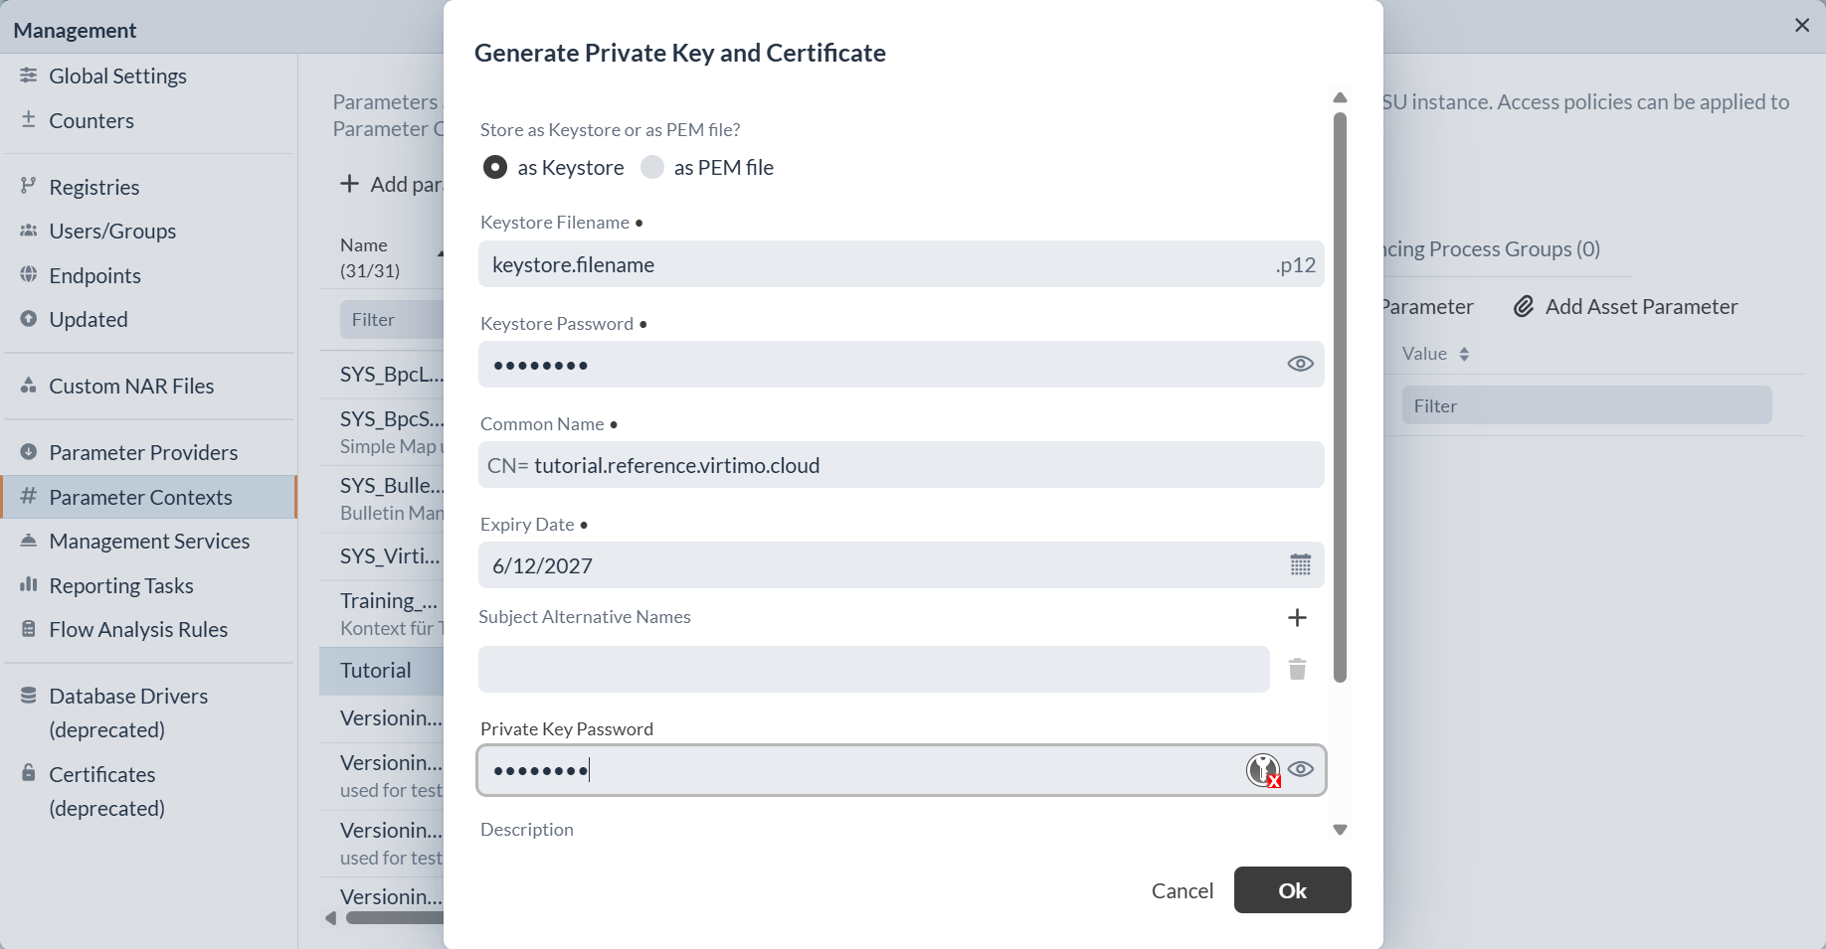The image size is (1826, 949).
Task: Open Global Settings from the sidebar
Action: [117, 76]
